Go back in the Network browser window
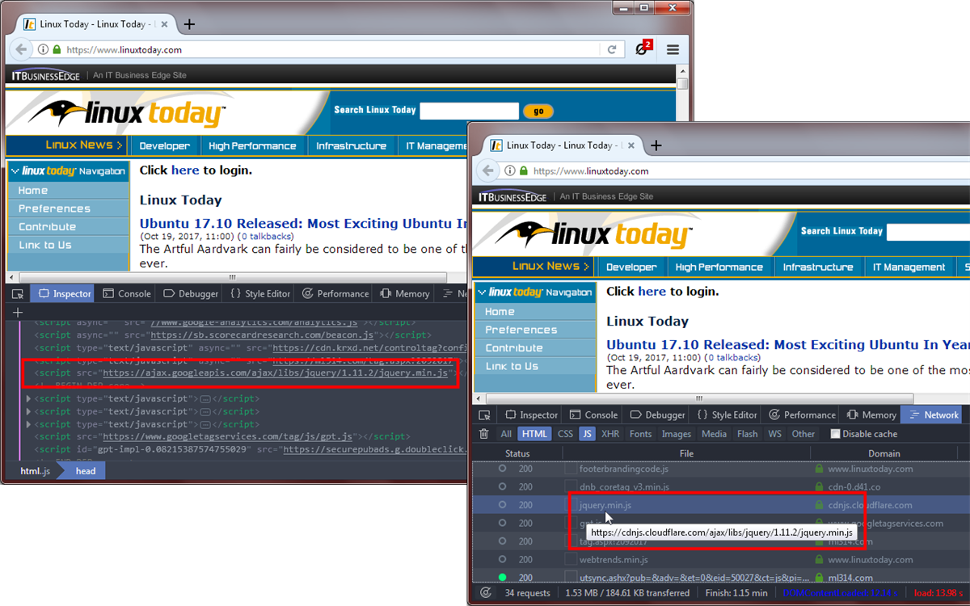This screenshot has height=606, width=970. coord(487,170)
